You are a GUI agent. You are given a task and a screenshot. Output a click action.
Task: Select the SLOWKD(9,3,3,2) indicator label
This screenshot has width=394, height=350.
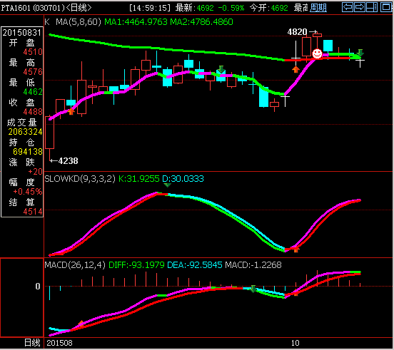click(x=80, y=179)
